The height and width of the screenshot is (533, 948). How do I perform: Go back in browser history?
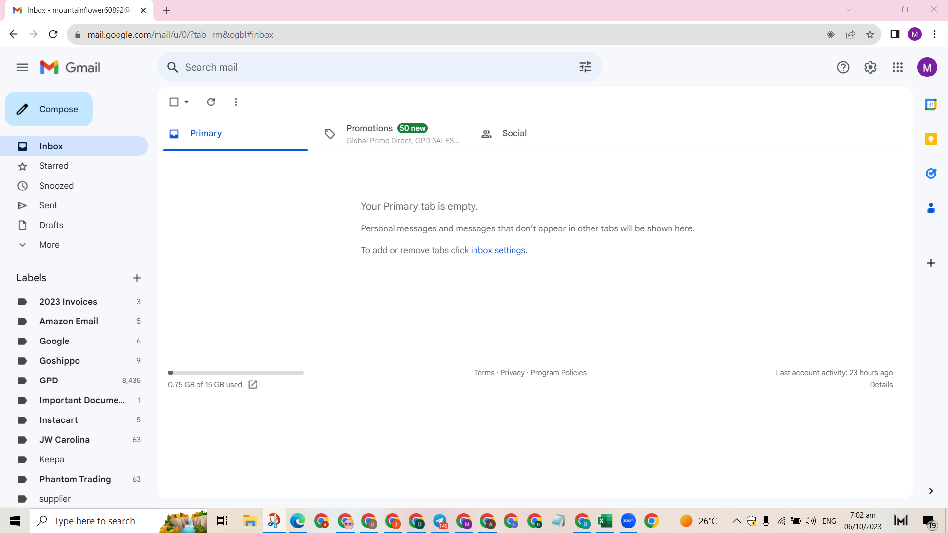(x=14, y=34)
